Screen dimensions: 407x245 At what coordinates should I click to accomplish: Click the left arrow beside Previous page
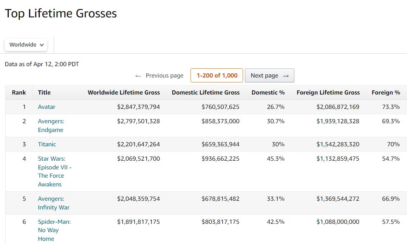pos(138,76)
